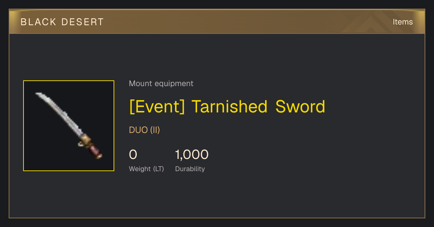Select the [Event] Tarnished Sword title

(227, 107)
